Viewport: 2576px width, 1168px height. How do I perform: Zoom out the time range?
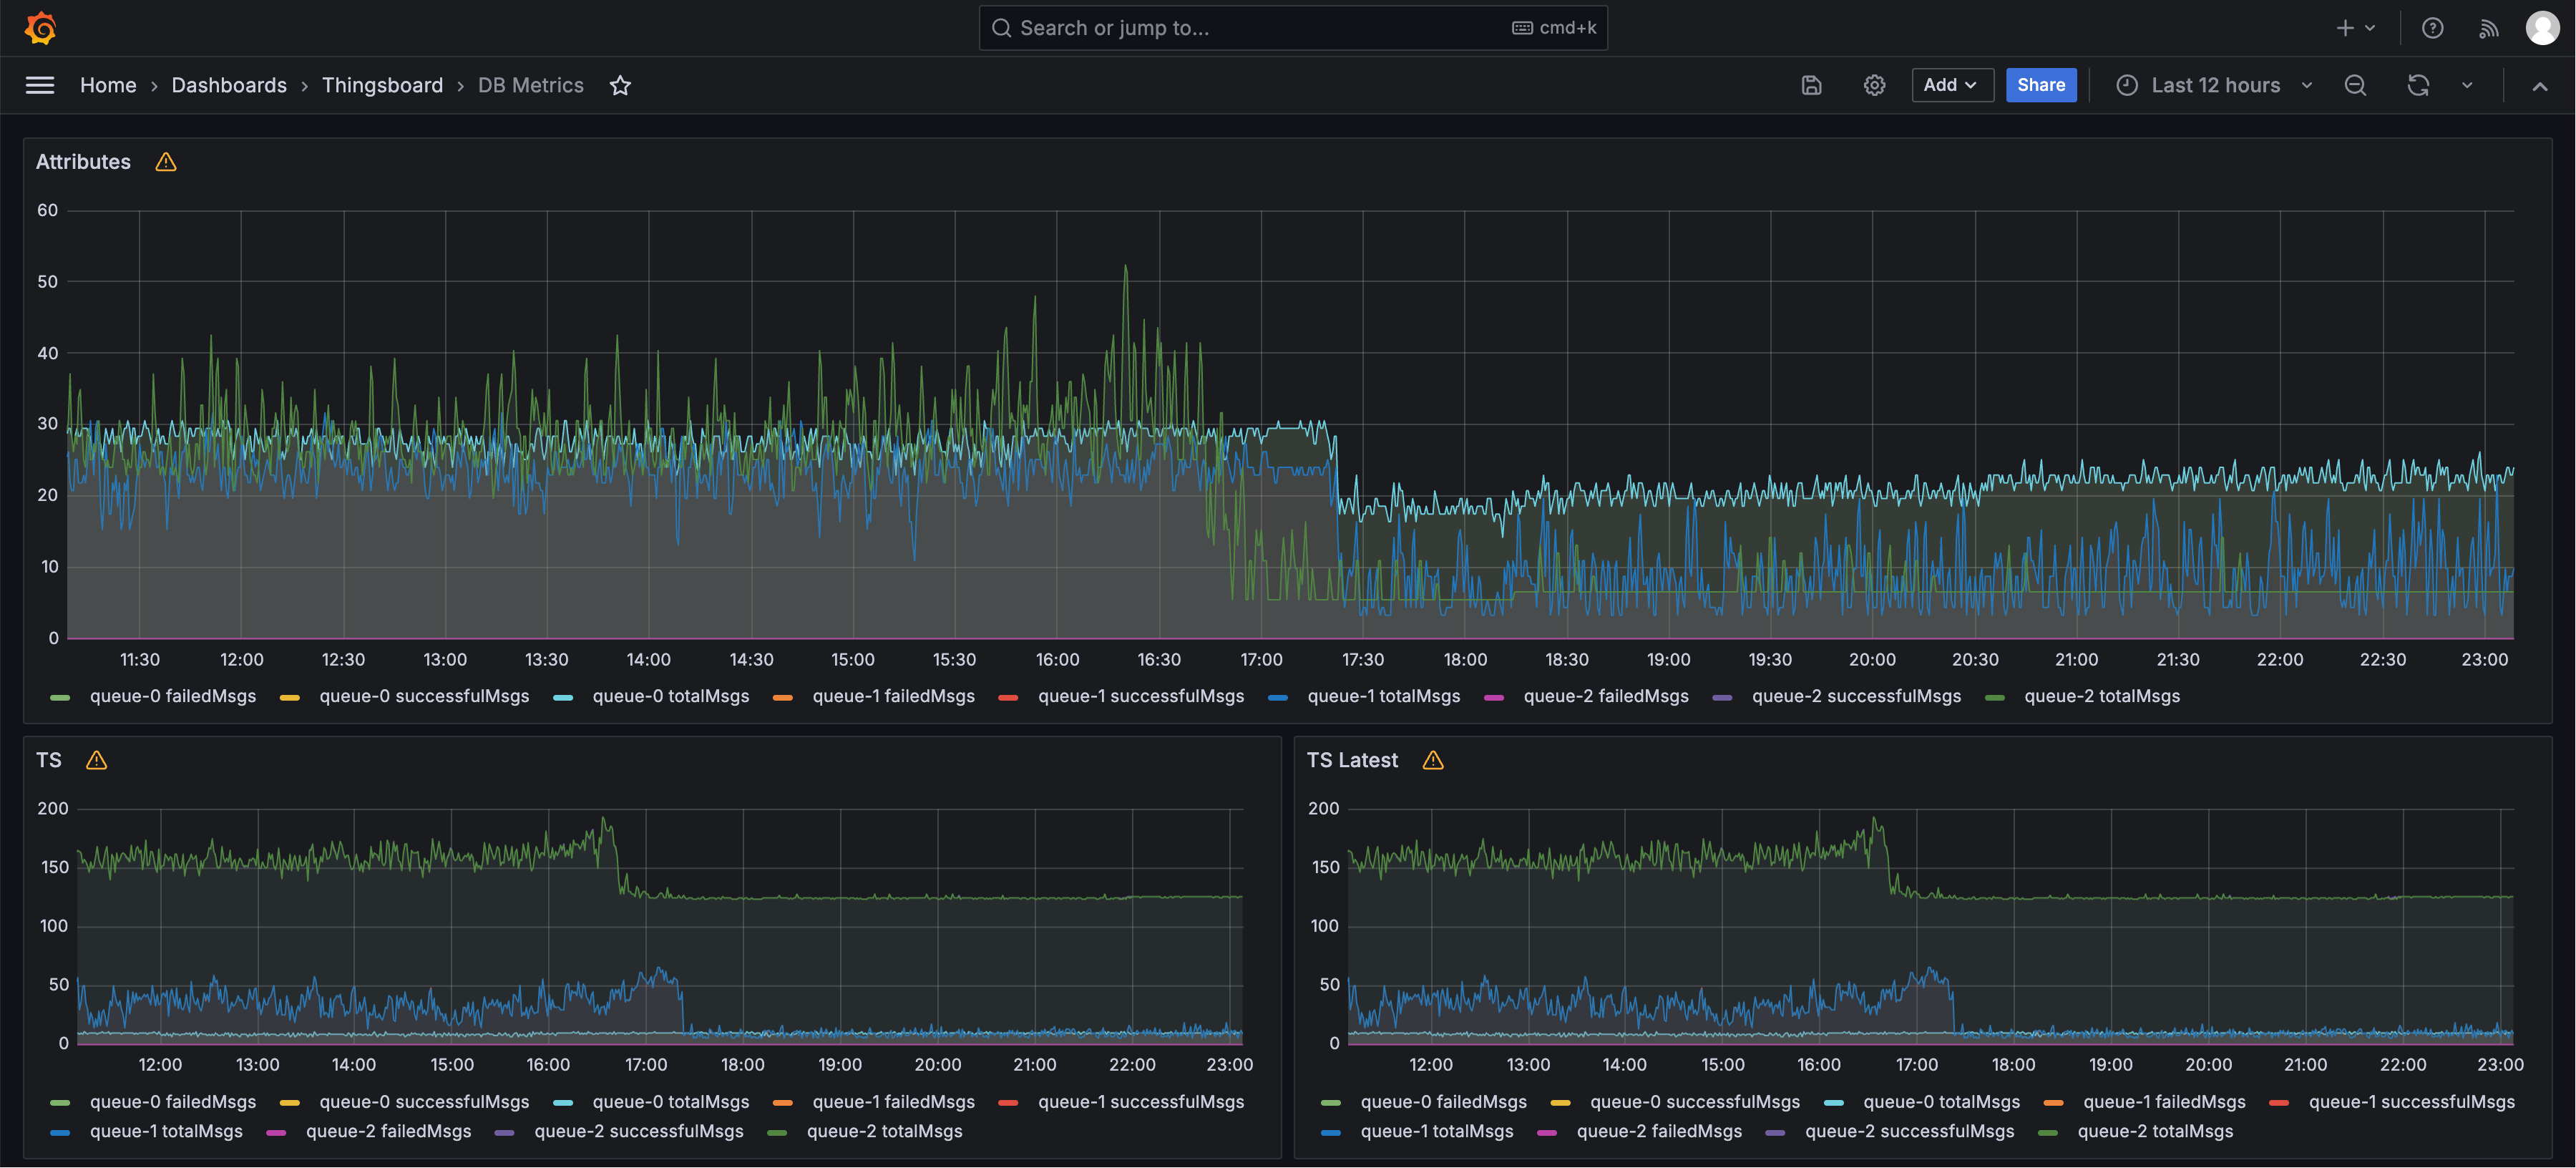click(2355, 86)
